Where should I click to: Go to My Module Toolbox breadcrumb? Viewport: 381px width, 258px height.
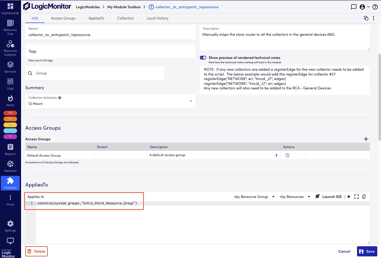point(124,7)
